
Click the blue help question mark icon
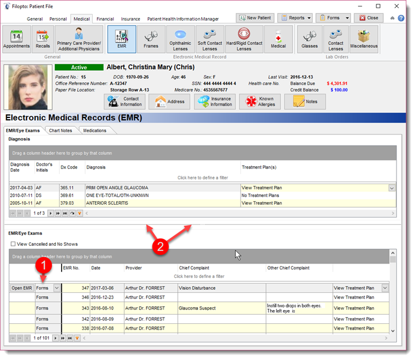(401, 18)
